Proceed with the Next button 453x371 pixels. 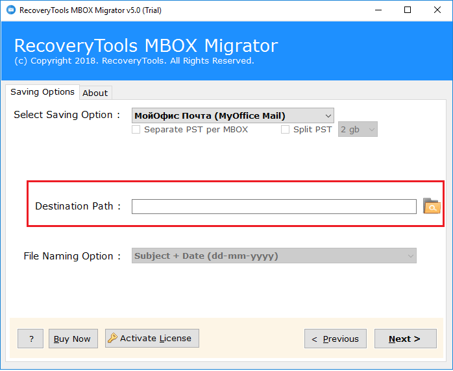pos(406,339)
